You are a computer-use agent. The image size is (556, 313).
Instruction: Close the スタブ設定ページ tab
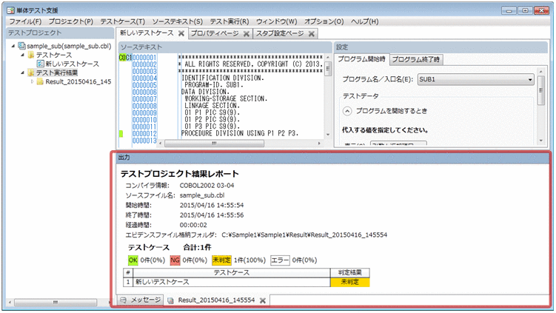(312, 34)
